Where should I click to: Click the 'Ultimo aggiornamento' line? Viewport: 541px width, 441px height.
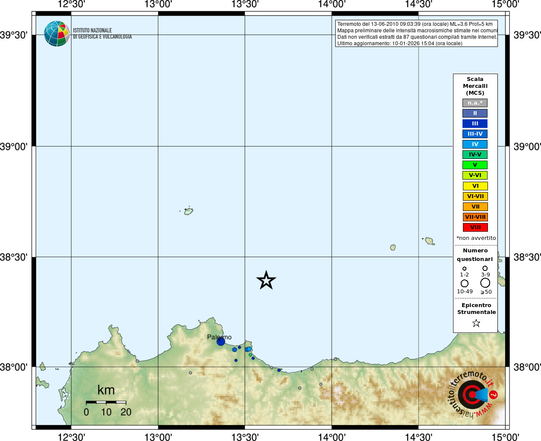click(x=400, y=43)
